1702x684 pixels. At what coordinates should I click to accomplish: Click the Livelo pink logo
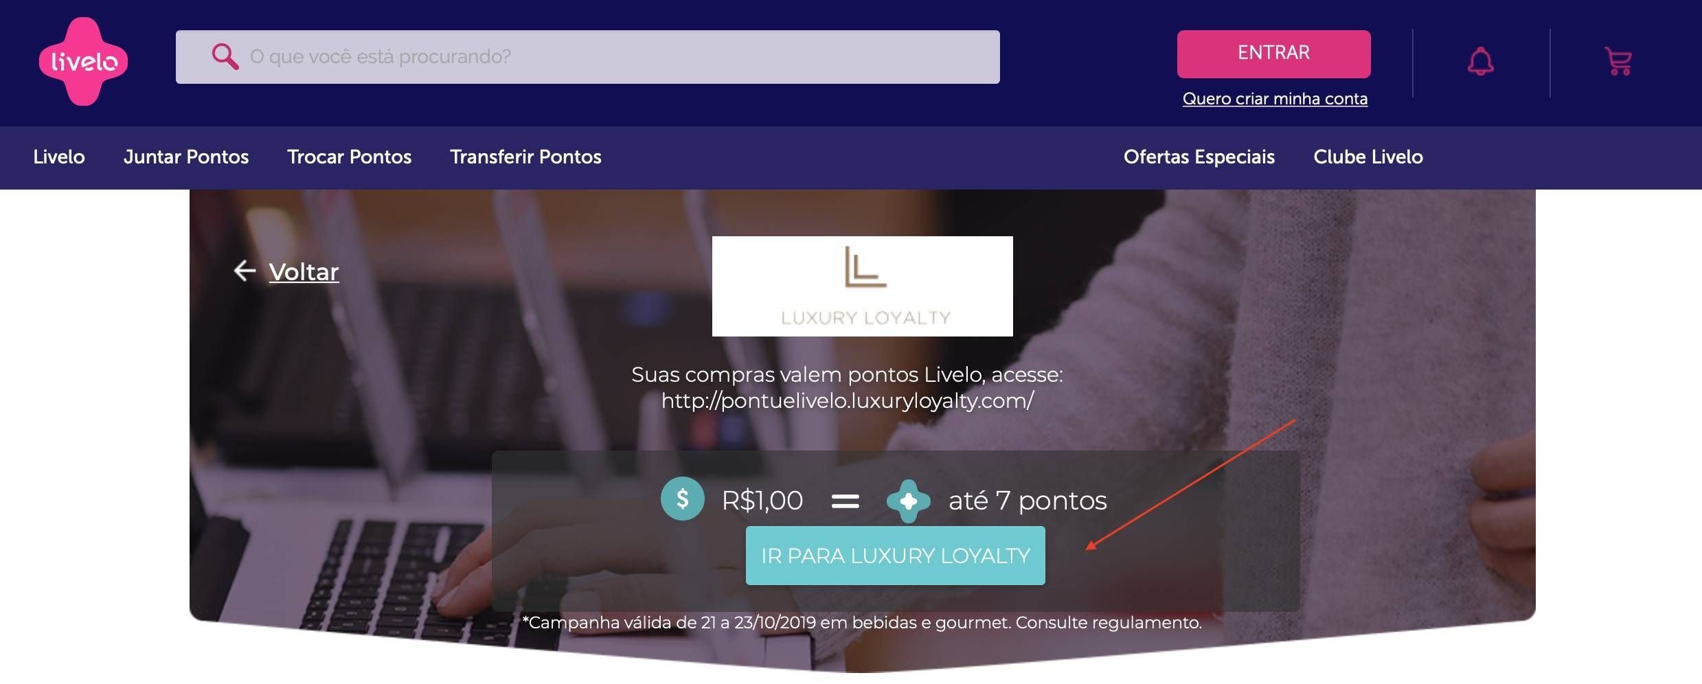tap(83, 62)
